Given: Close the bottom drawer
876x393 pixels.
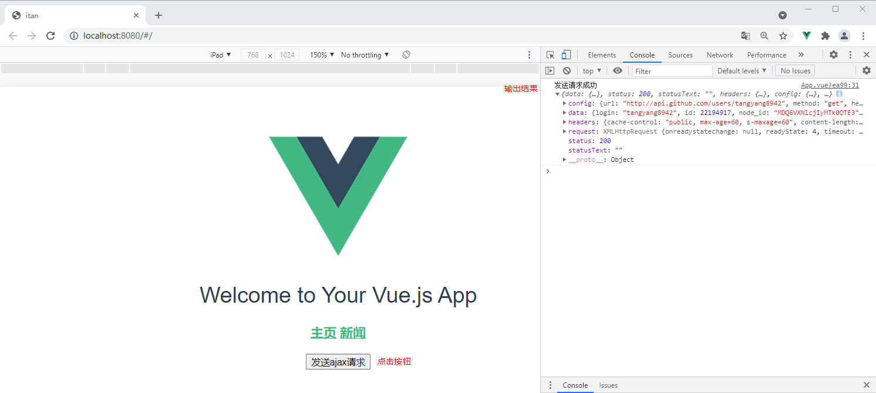Looking at the screenshot, I should click(x=867, y=385).
